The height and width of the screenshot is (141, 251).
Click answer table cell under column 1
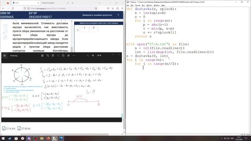pyautogui.click(x=84, y=30)
